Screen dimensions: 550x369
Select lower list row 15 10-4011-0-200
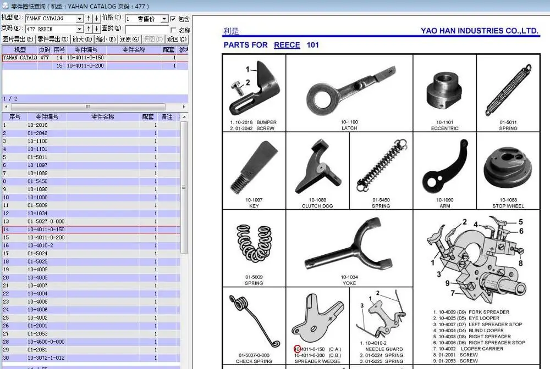[91, 237]
